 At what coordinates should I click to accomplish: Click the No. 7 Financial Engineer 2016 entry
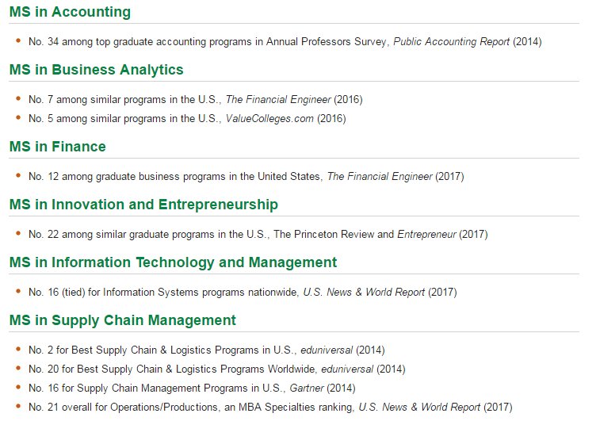pos(196,100)
